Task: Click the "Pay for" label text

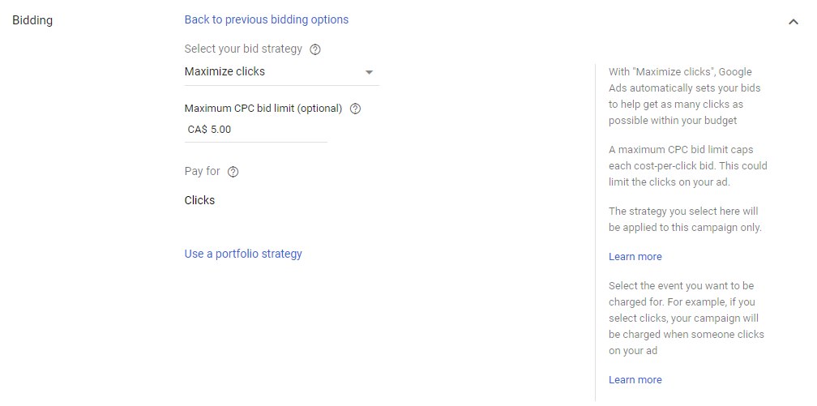Action: pos(202,172)
